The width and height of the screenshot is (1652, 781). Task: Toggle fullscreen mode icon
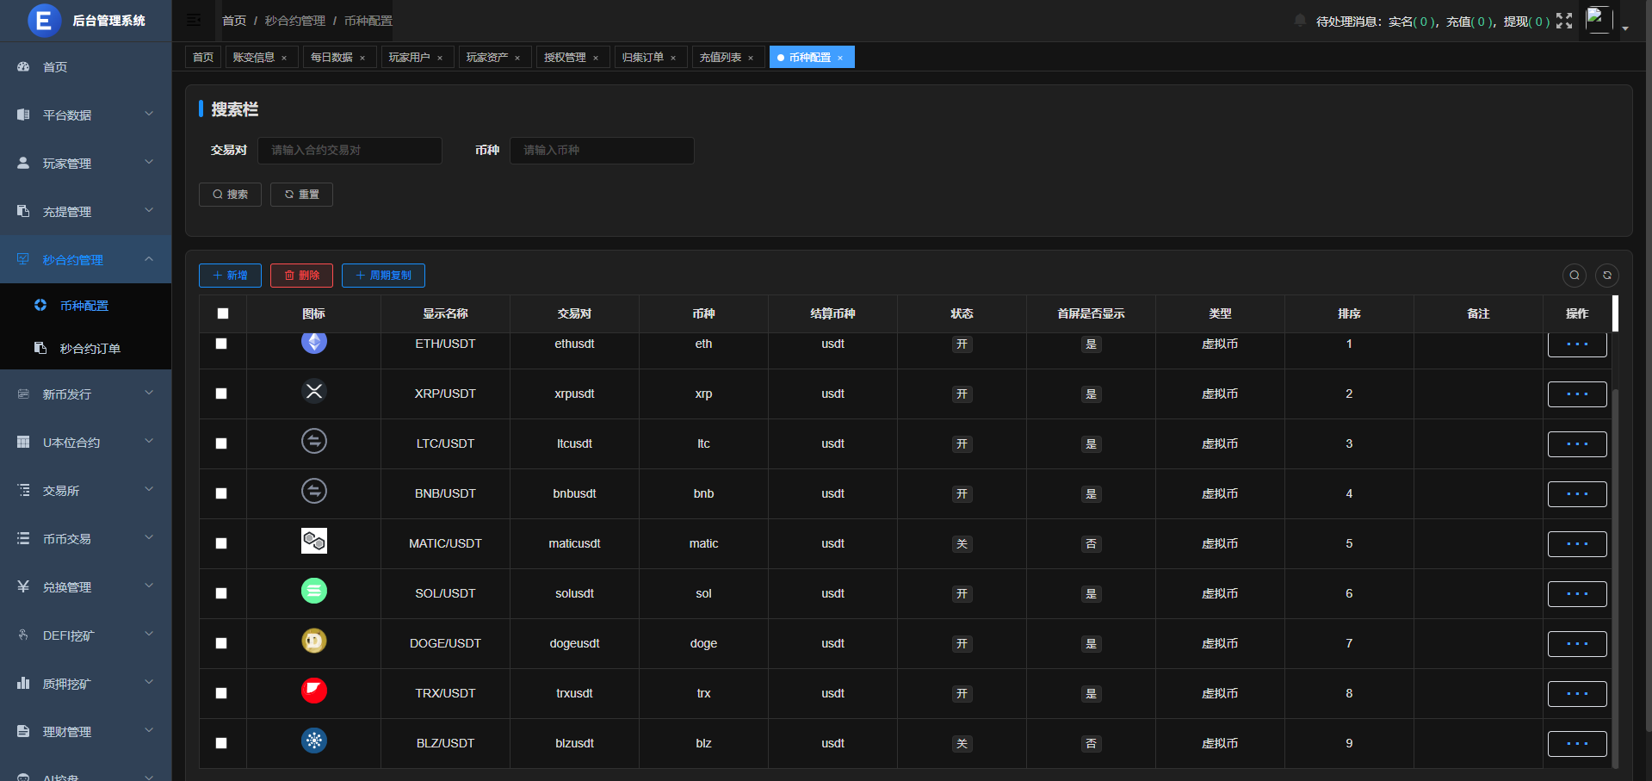click(1564, 21)
